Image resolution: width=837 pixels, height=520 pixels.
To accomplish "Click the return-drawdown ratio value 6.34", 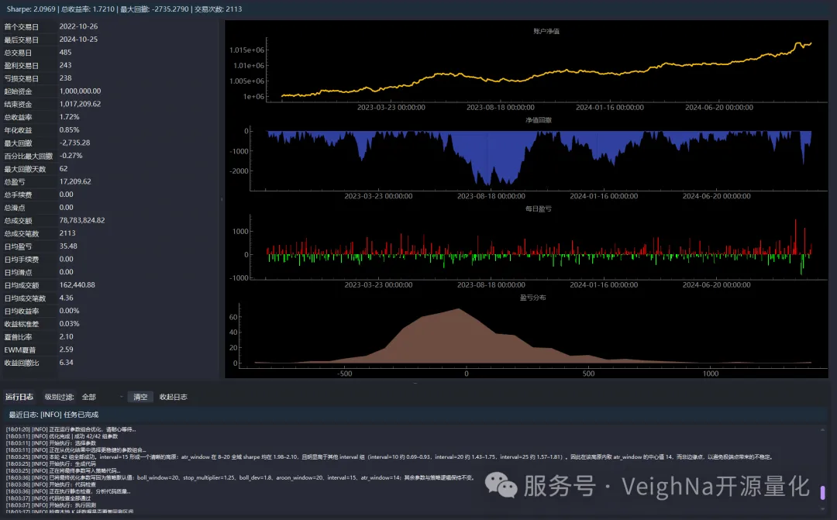I will point(66,363).
